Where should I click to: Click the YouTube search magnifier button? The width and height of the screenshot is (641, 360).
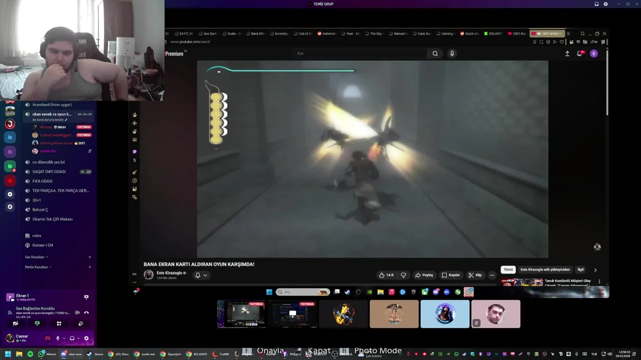[435, 53]
